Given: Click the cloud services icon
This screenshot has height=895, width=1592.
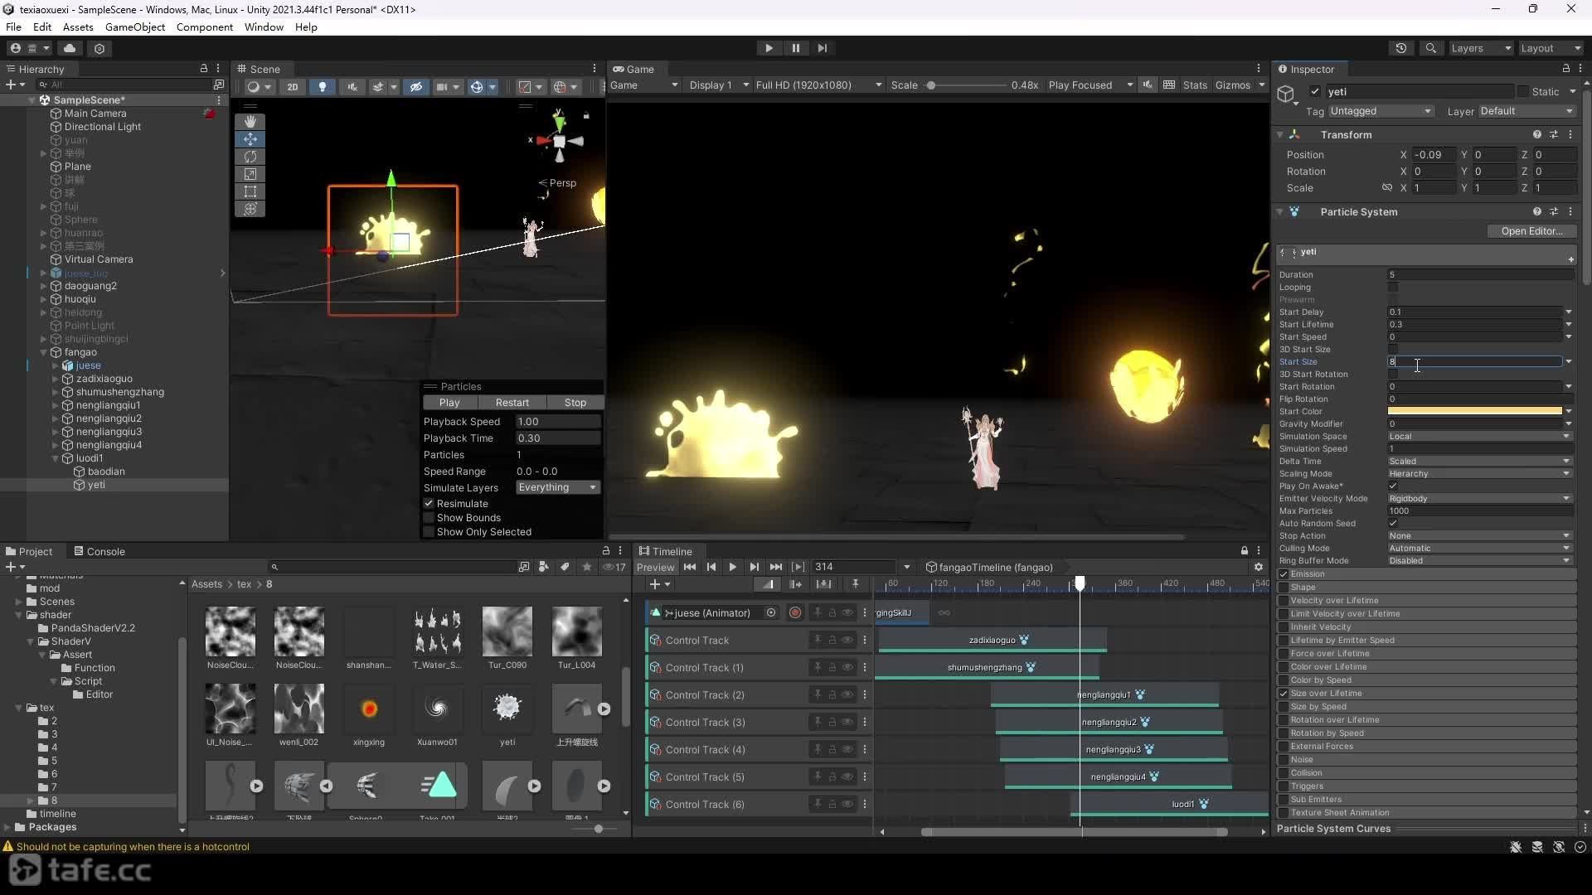Looking at the screenshot, I should [70, 48].
